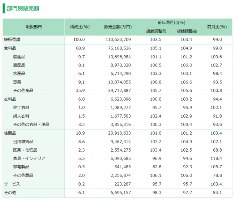Select the 家具・インテリア row label
This screenshot has width=235, height=200.
click(x=29, y=158)
